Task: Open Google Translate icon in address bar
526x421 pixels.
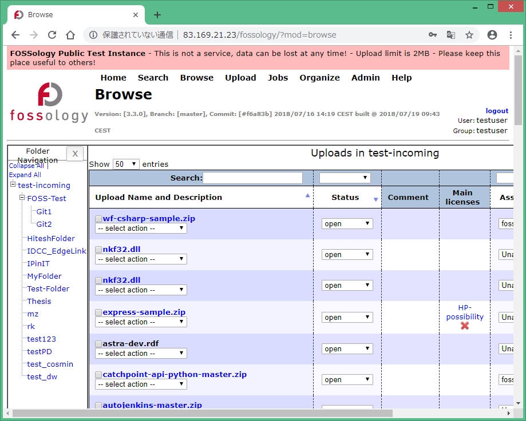Action: (451, 34)
